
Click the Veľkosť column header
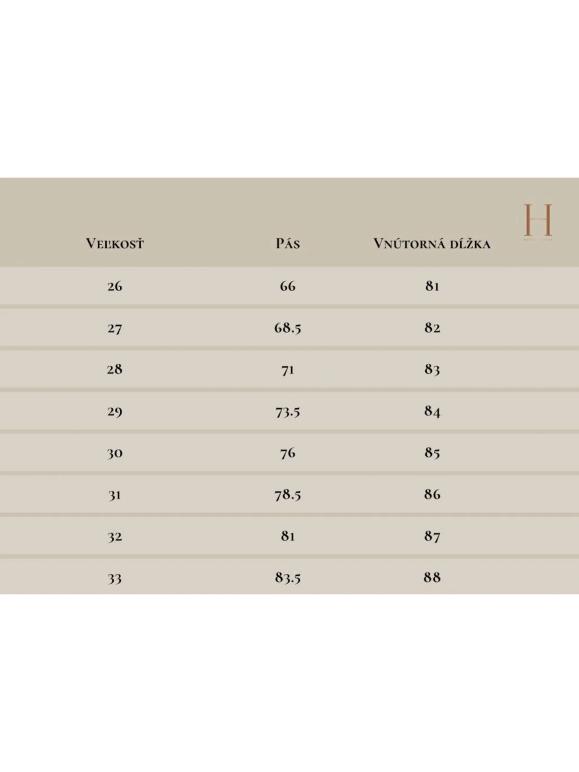[x=115, y=244]
